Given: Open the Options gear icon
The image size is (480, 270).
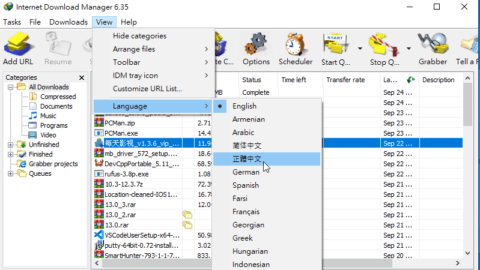Looking at the screenshot, I should [255, 44].
